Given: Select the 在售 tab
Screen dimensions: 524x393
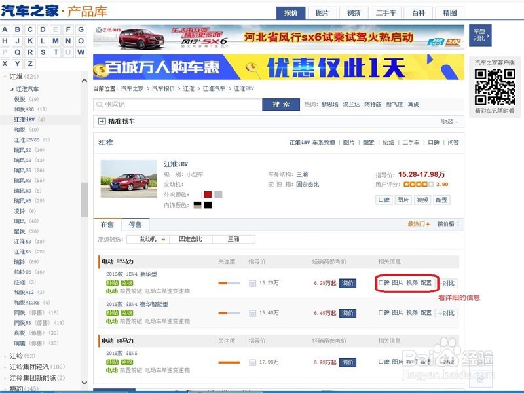Looking at the screenshot, I should pos(107,225).
